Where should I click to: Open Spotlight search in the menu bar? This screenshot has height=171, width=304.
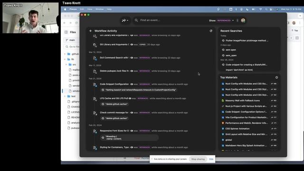pyautogui.click(x=266, y=9)
